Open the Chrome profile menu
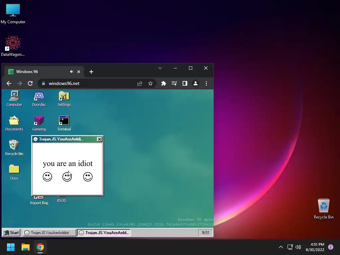The width and height of the screenshot is (340, 255). click(195, 83)
